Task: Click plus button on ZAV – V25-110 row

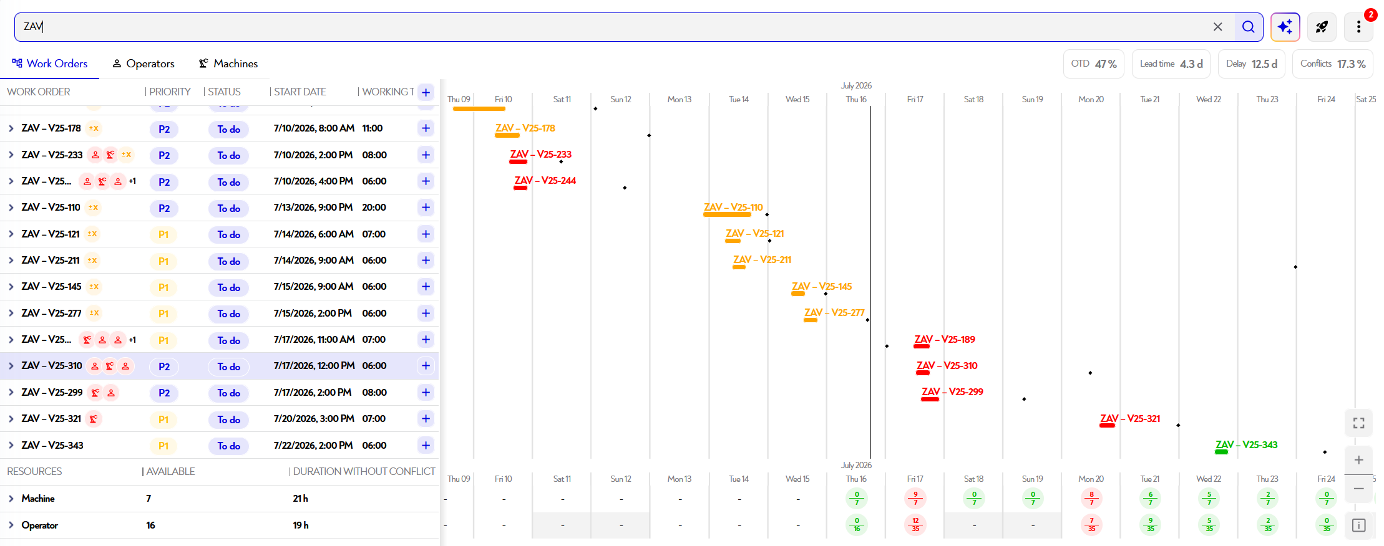Action: coord(426,208)
